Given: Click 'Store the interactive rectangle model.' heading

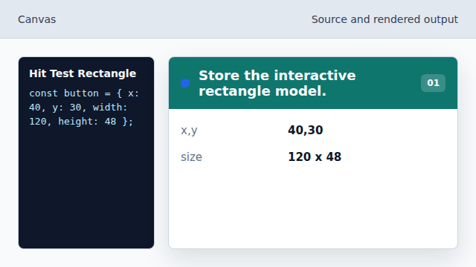Looking at the screenshot, I should tap(277, 83).
